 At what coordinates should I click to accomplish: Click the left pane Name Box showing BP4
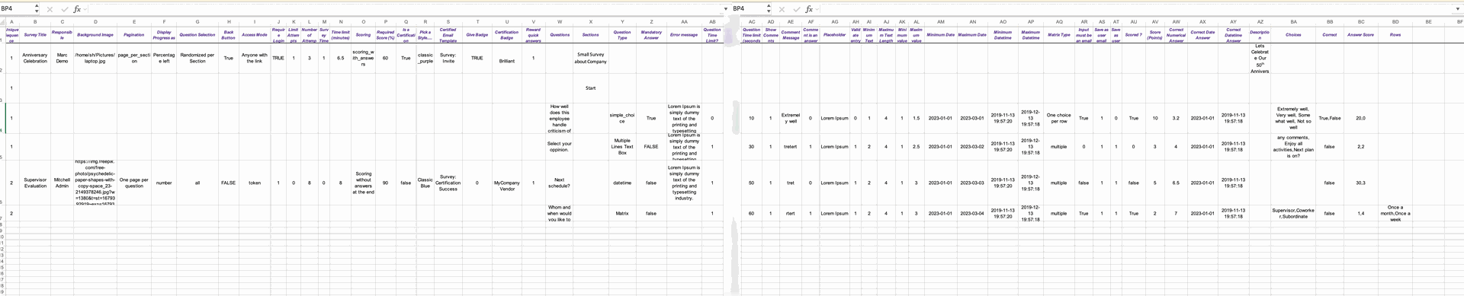(17, 8)
